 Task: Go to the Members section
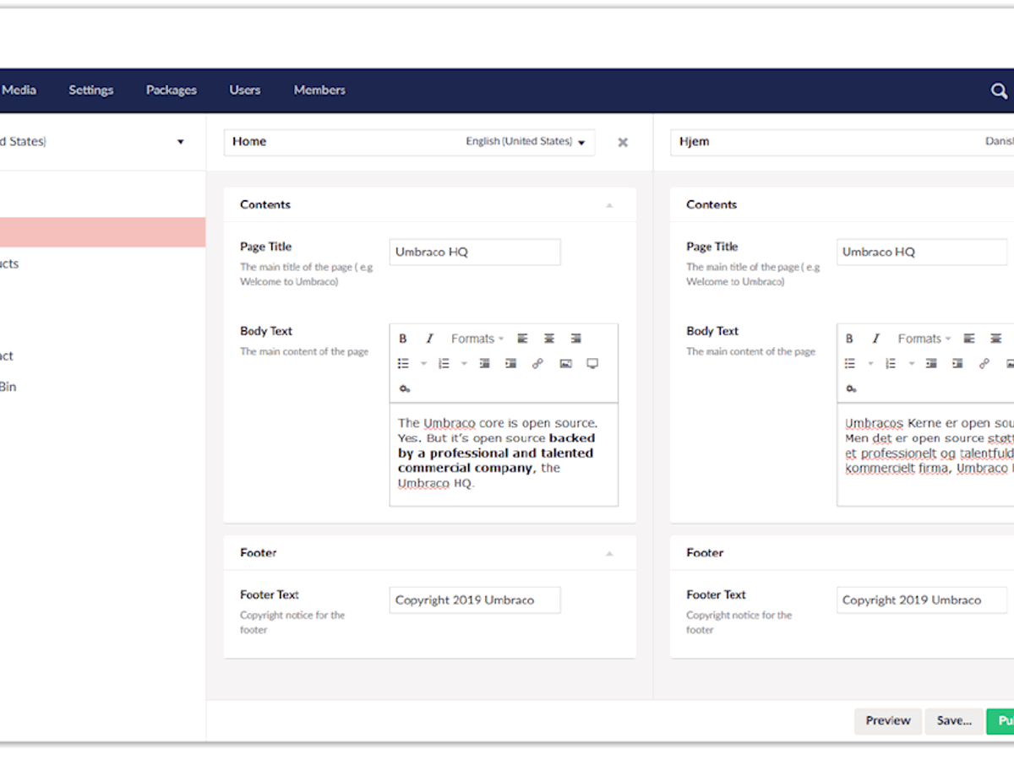pos(319,90)
